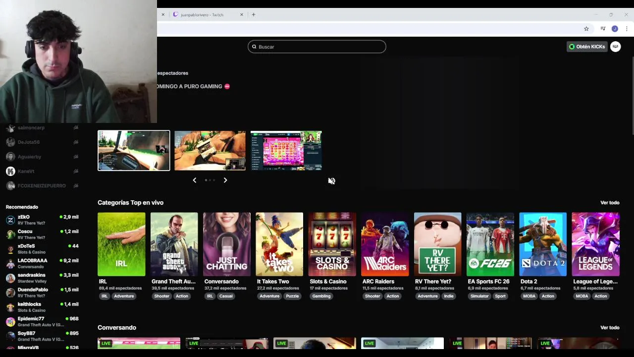Open the Just Chatting category cover

(227, 244)
